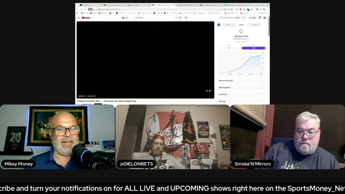Clear the YouTube search text
Viewport: 345px width, 194px height.
pyautogui.click(x=176, y=18)
